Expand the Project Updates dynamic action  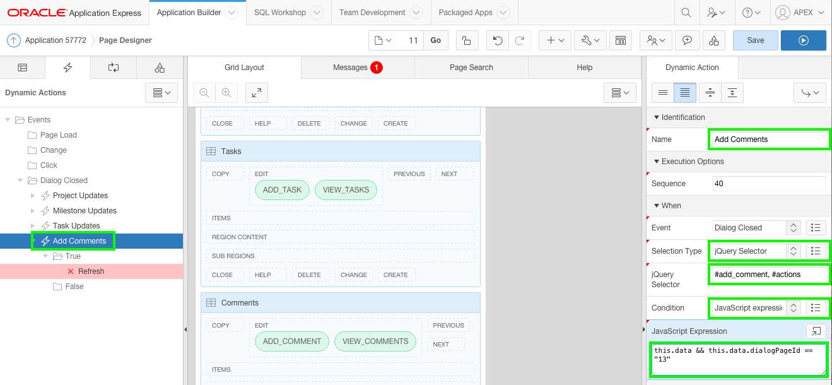coord(32,195)
